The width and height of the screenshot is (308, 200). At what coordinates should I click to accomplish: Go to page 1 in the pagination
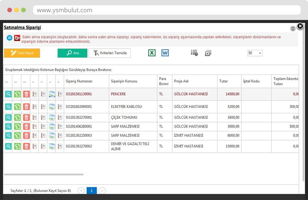92,190
